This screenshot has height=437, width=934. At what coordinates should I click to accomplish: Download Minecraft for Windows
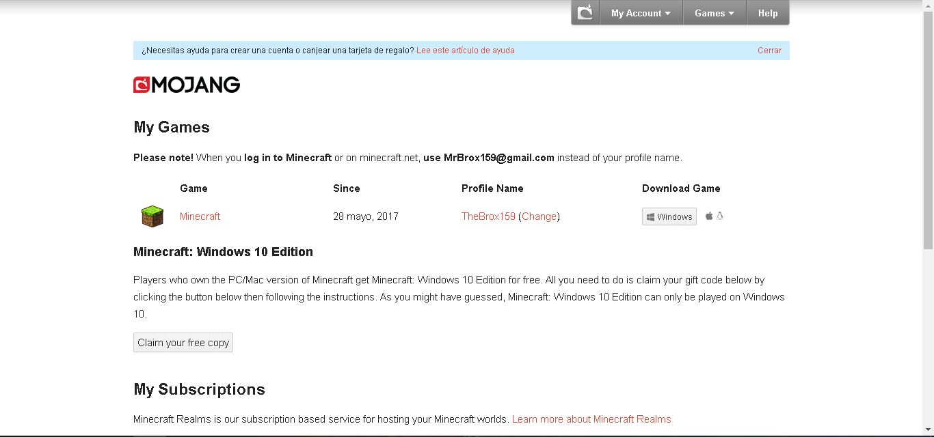(x=669, y=216)
